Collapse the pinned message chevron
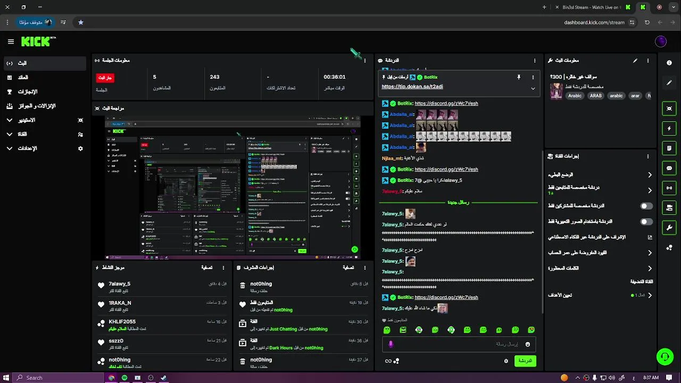 point(533,88)
